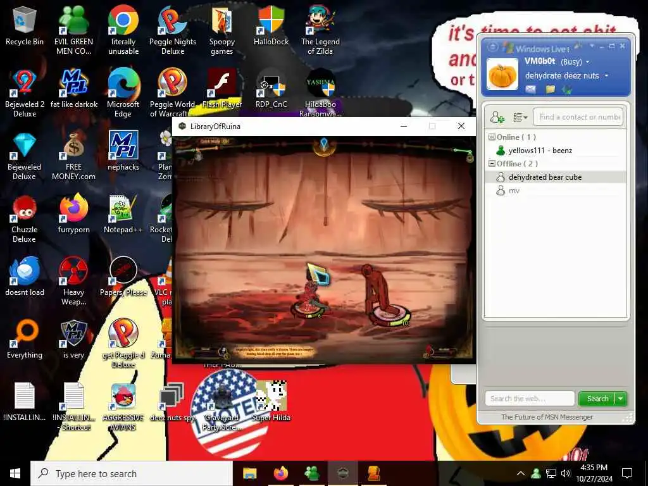648x486 pixels.
Task: Select the Chuzzle Deluxe desktop icon
Action: [x=25, y=218]
